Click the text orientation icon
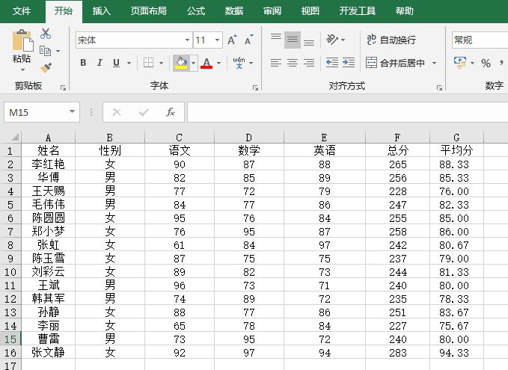 tap(332, 40)
